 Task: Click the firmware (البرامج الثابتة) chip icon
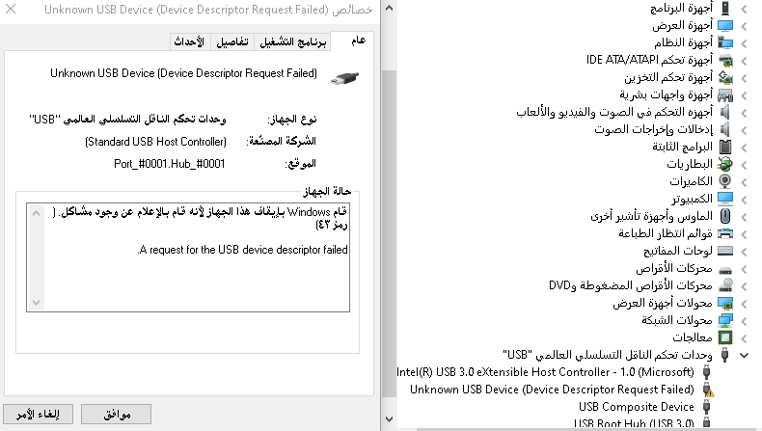[725, 147]
